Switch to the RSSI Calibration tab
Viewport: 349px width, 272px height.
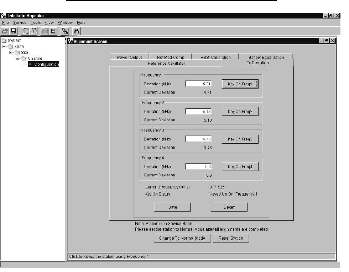(215, 57)
